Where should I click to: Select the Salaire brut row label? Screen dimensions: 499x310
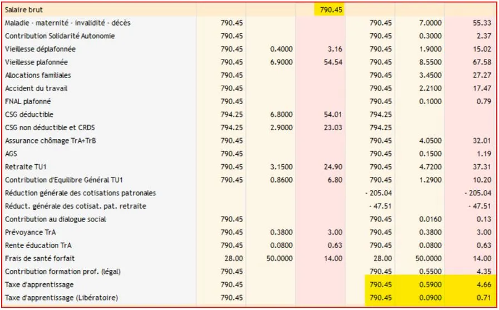pos(23,9)
